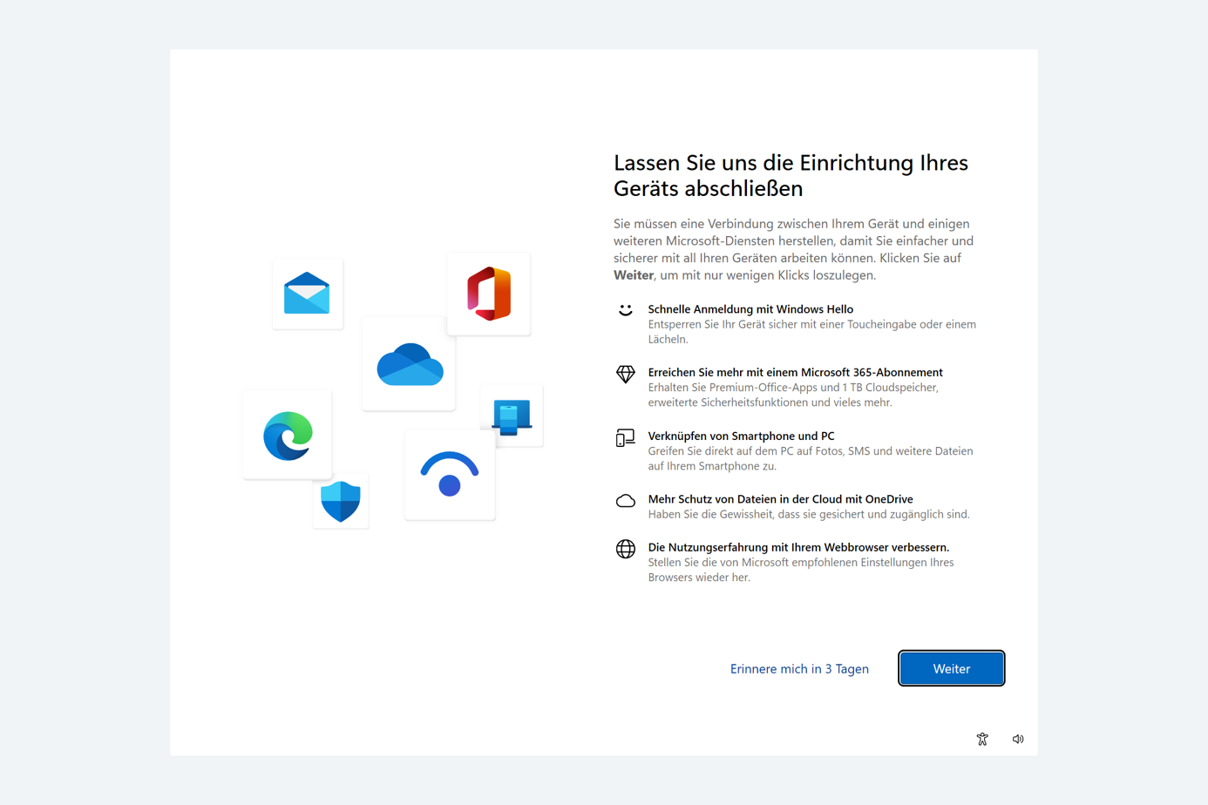The height and width of the screenshot is (805, 1208).
Task: Click the phone link laptop icon
Action: pyautogui.click(x=512, y=416)
